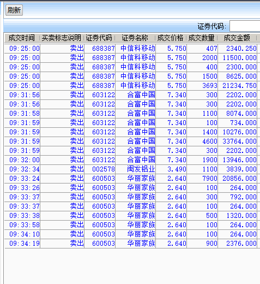Click the 成交金额 column header
This screenshot has height=284, width=260.
pos(237,38)
